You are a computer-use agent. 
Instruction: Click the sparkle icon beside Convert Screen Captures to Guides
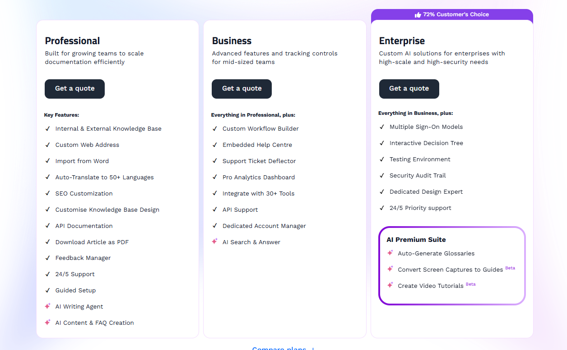coord(390,269)
